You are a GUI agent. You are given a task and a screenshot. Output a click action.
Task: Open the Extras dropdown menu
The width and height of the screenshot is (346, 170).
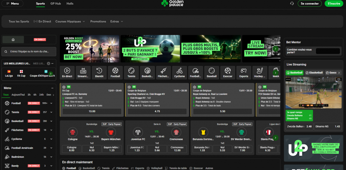[x=117, y=21]
